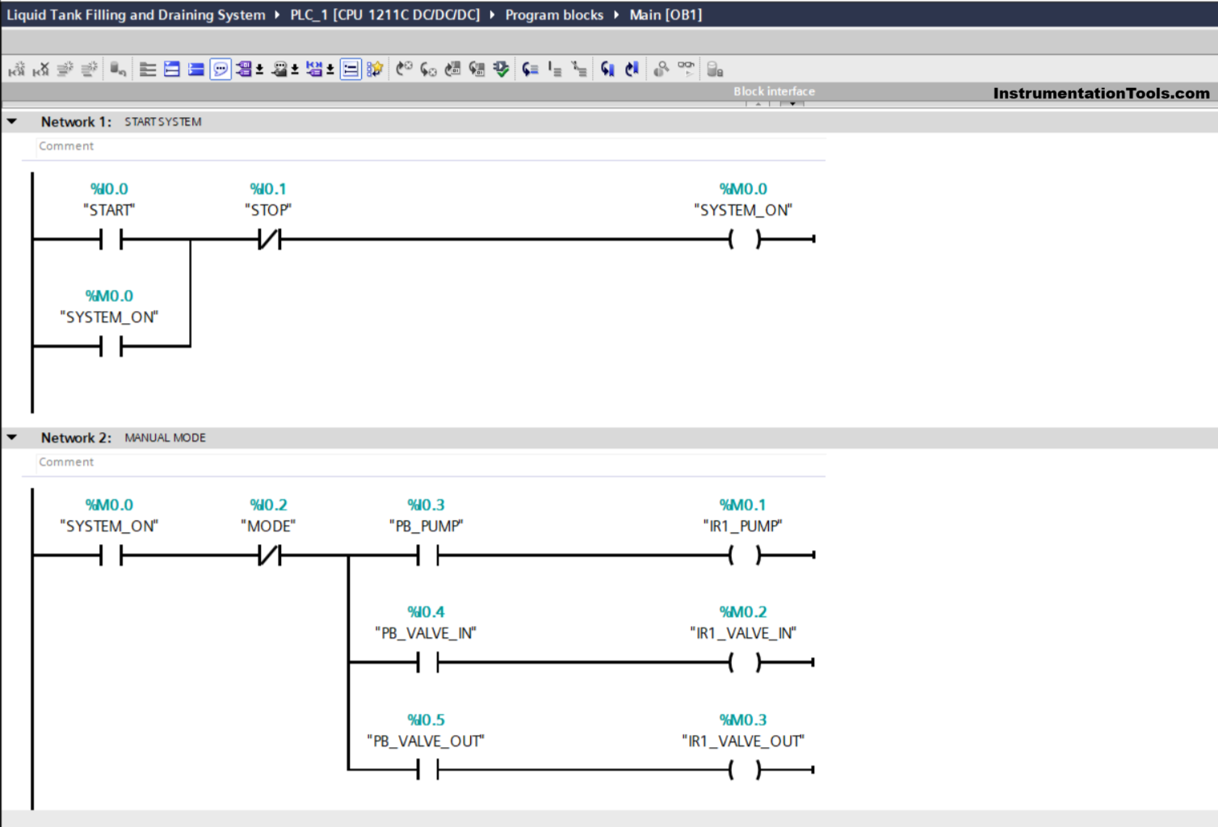Click the monitoring glasses icon
The width and height of the screenshot is (1218, 827).
686,68
